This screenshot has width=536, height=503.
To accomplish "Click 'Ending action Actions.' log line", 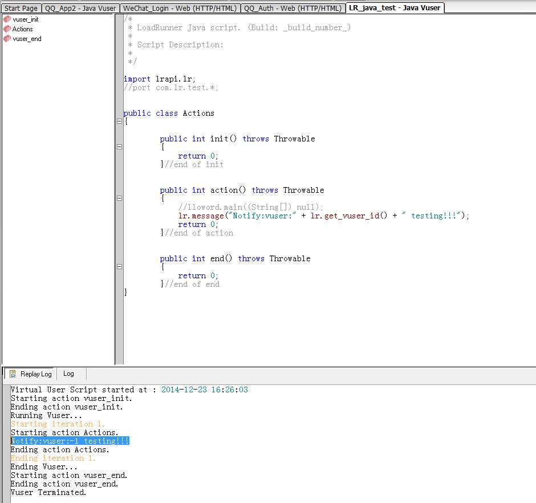I will (60, 449).
